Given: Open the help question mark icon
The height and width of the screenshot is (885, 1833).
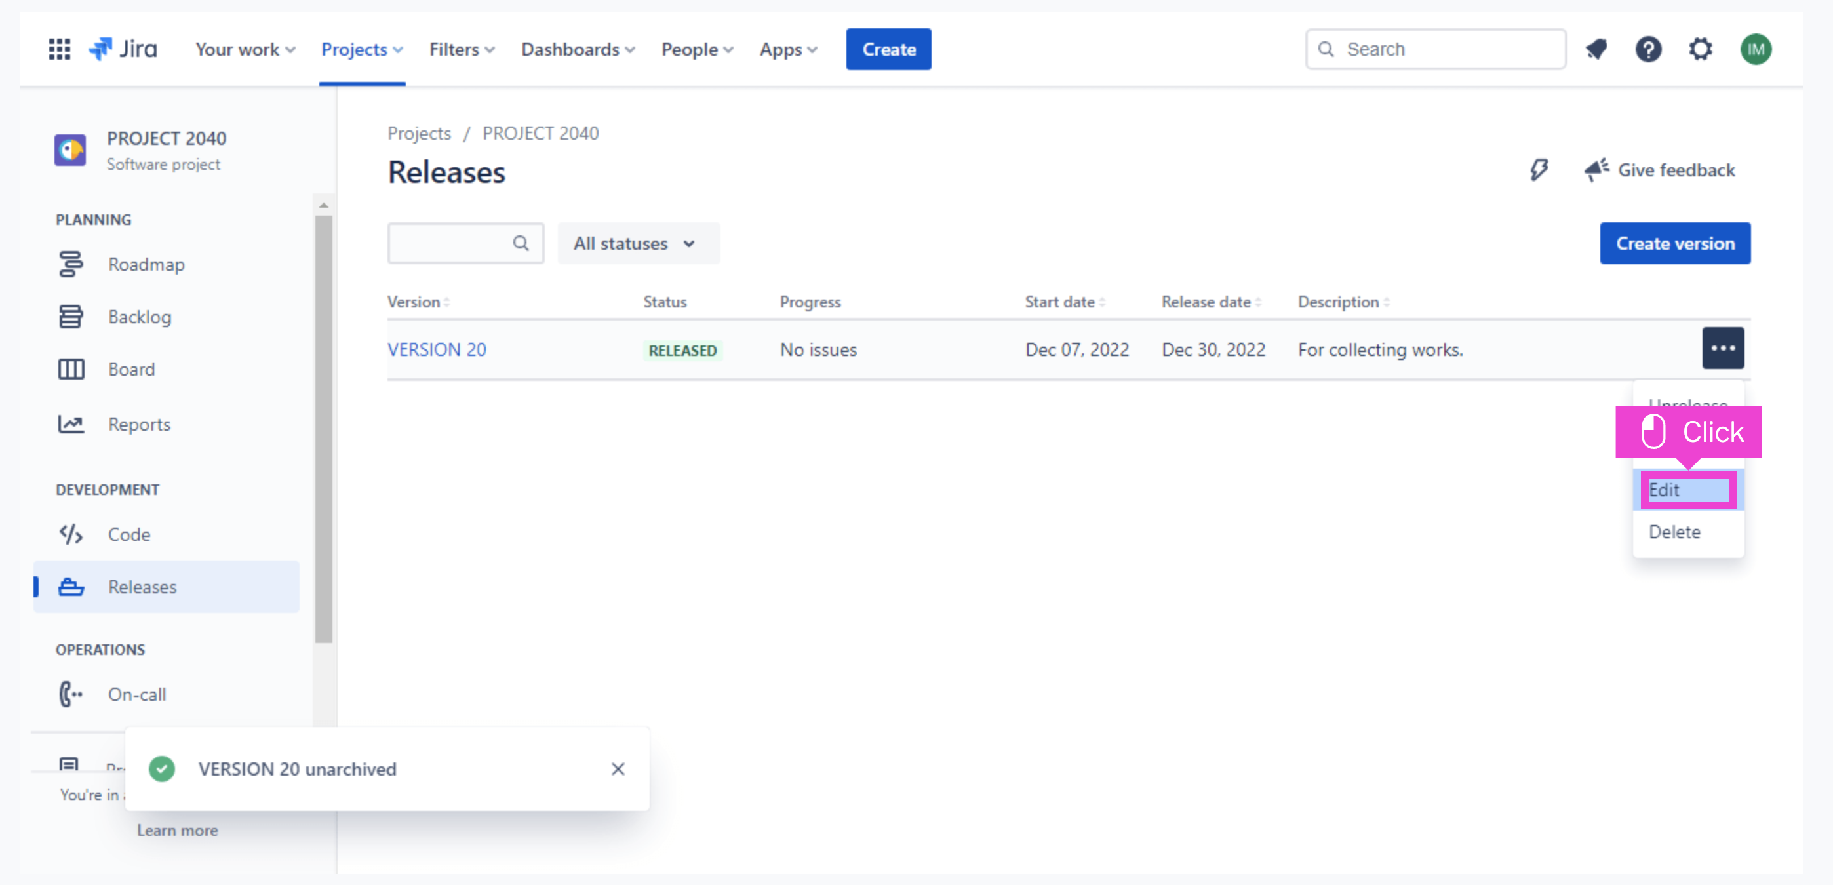Looking at the screenshot, I should [1648, 49].
